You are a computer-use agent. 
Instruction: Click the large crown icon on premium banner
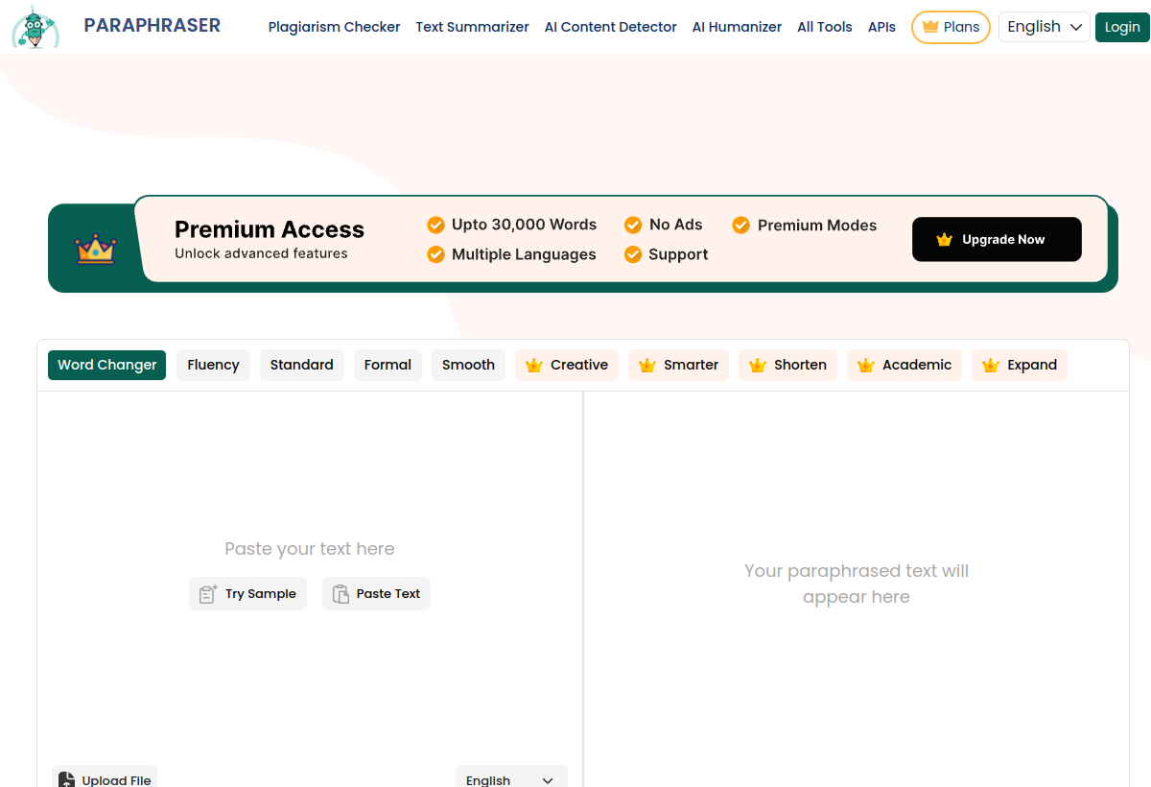[96, 249]
